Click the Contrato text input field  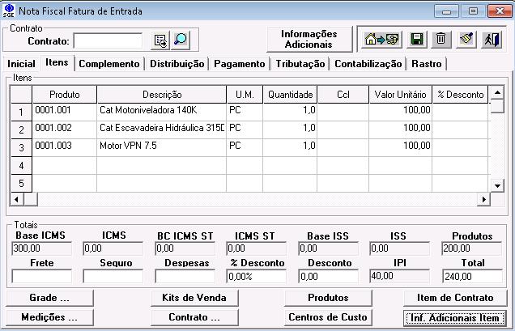pyautogui.click(x=108, y=40)
